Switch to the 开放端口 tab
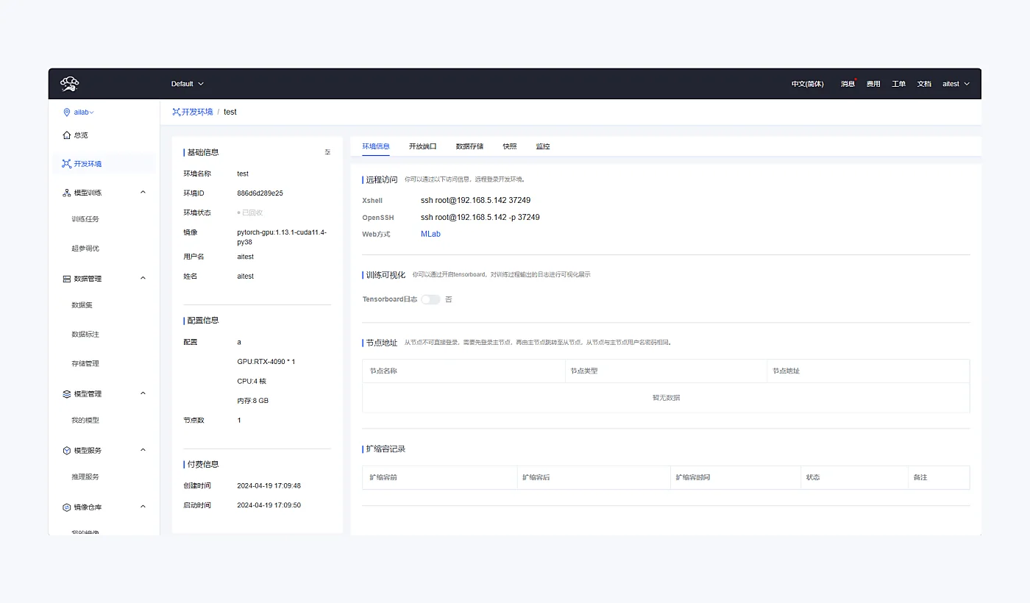The width and height of the screenshot is (1030, 603). 423,146
